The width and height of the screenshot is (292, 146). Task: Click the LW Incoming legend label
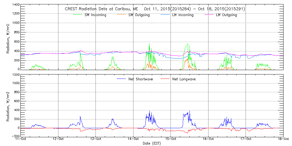coord(182,15)
